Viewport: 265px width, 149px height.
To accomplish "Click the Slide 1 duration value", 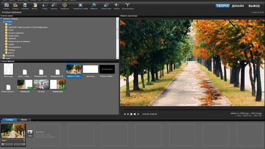I will (24, 144).
